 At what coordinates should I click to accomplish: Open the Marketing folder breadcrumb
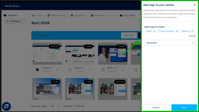98,15
